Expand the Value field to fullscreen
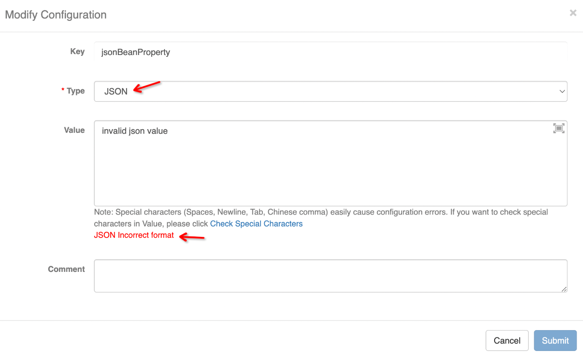 [559, 128]
